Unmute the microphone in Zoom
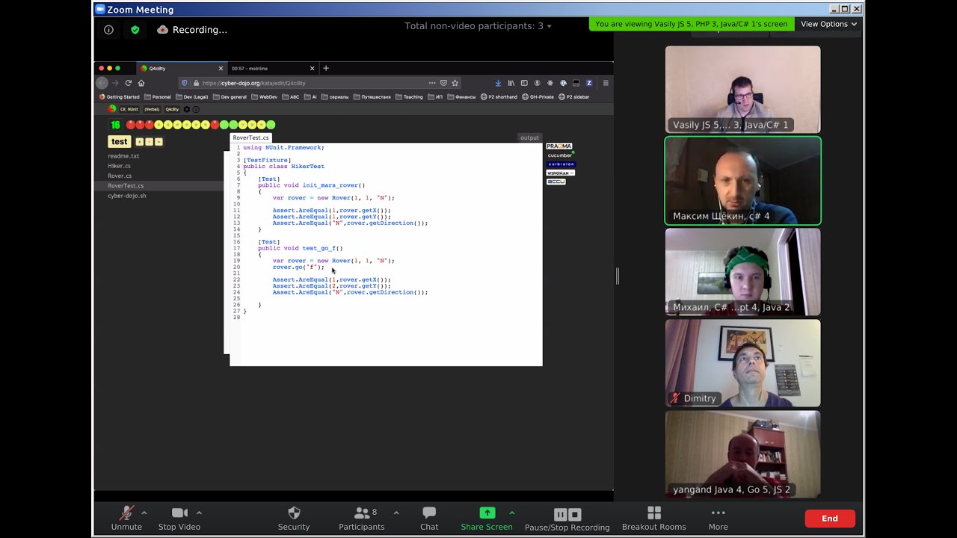 tap(126, 518)
